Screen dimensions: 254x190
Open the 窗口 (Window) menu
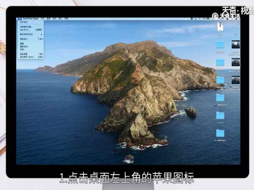[x=61, y=18]
